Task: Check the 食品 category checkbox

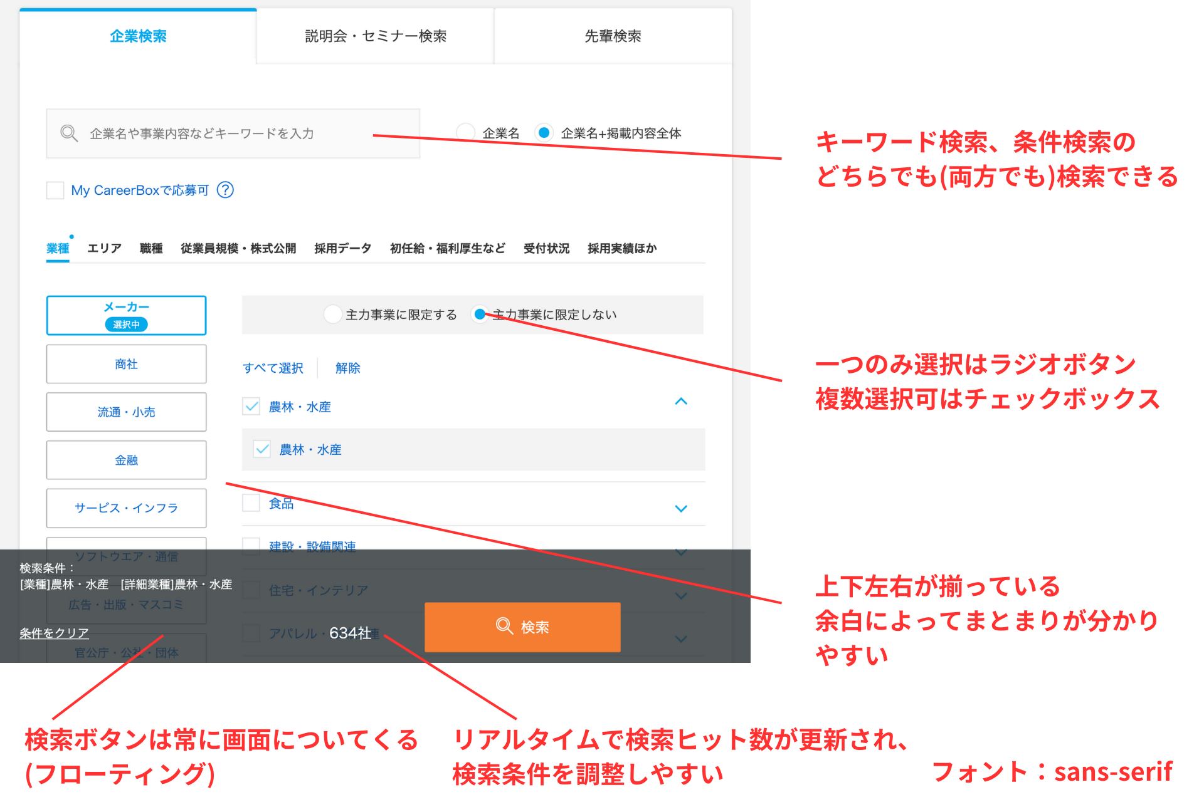Action: coord(251,503)
